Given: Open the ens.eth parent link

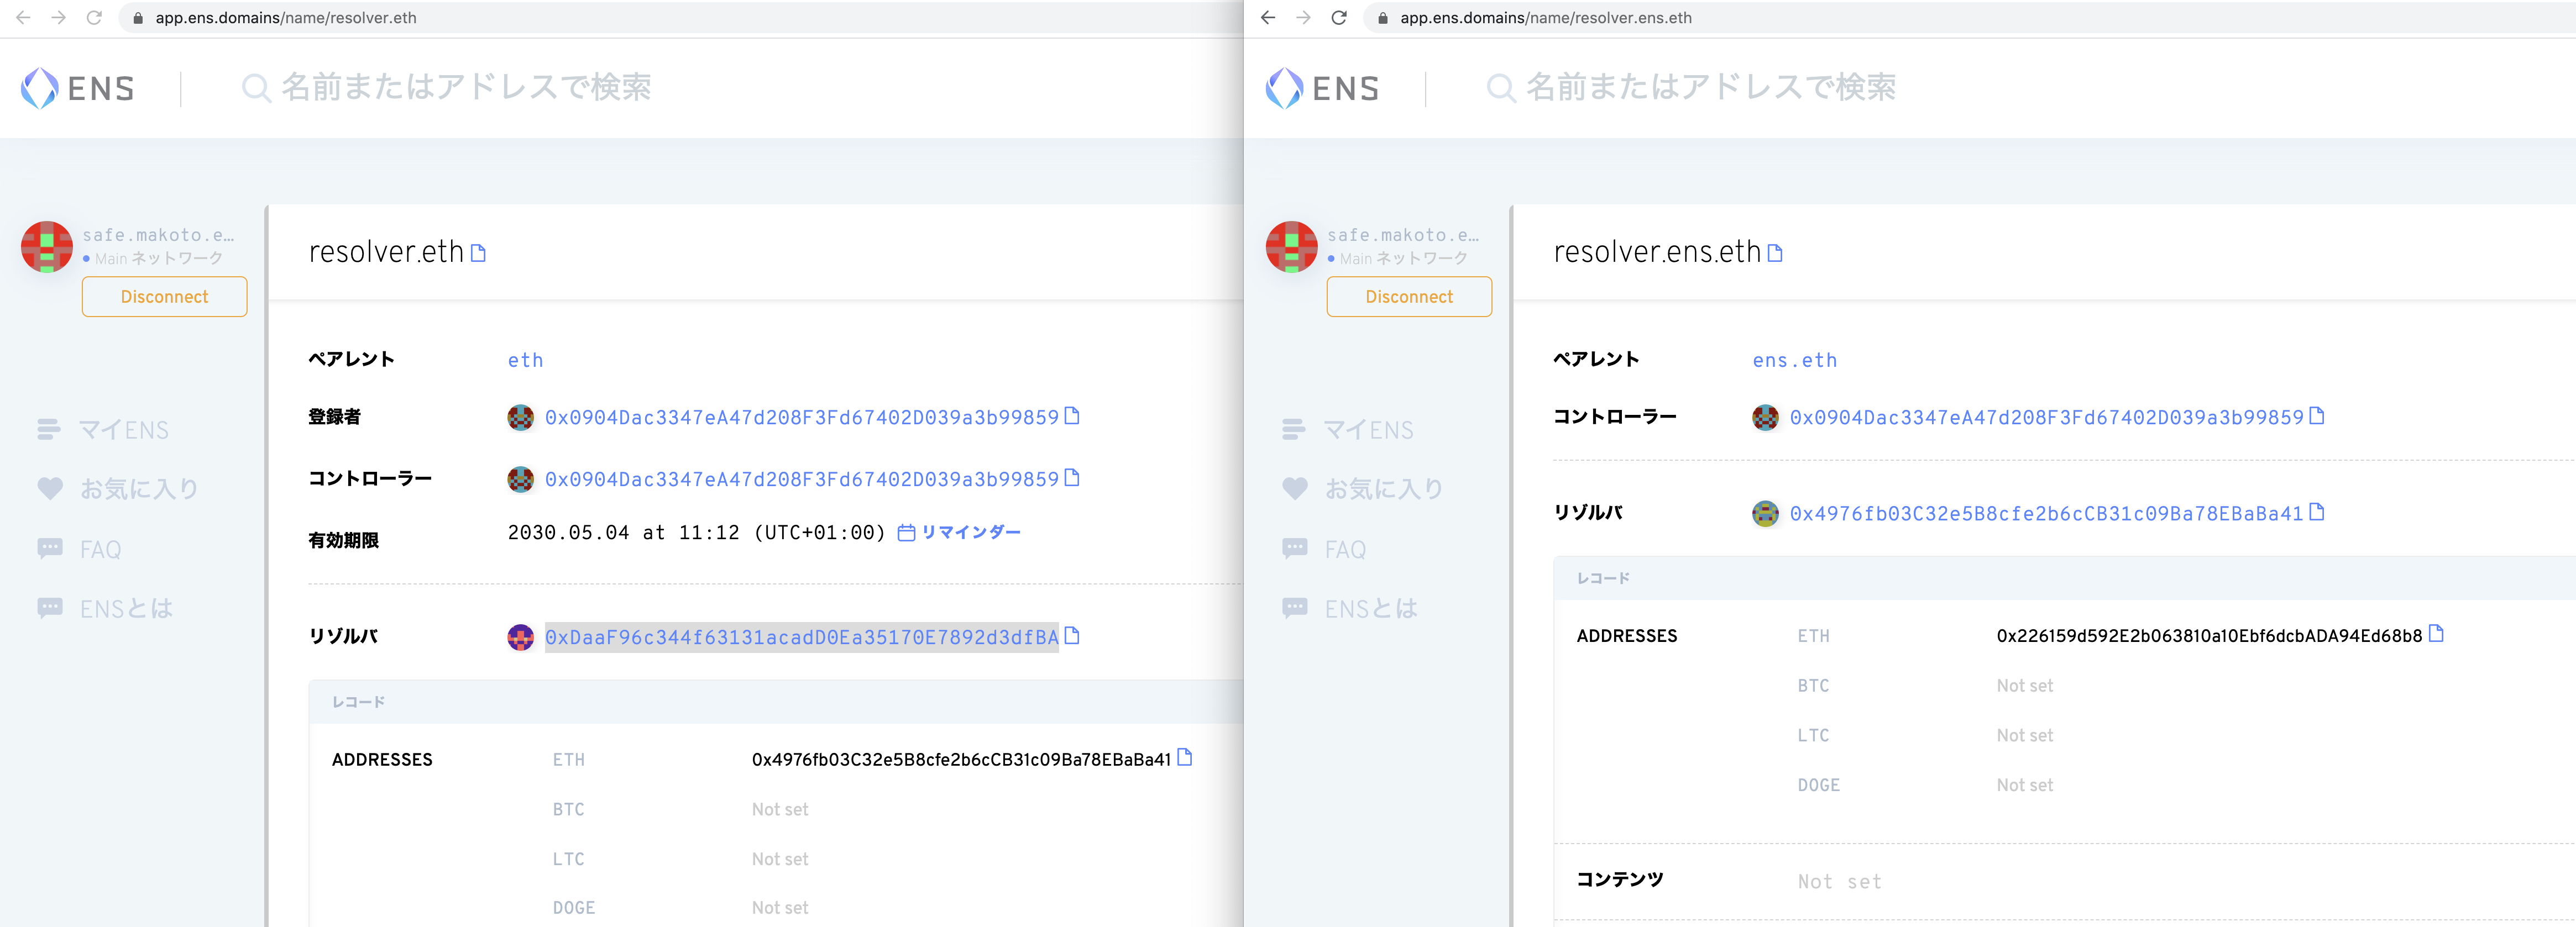Looking at the screenshot, I should [1795, 360].
